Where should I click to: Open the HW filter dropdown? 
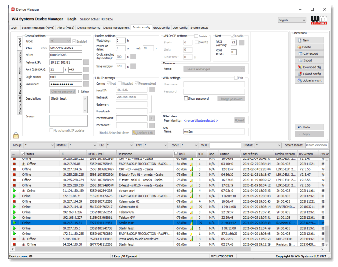[156, 145]
